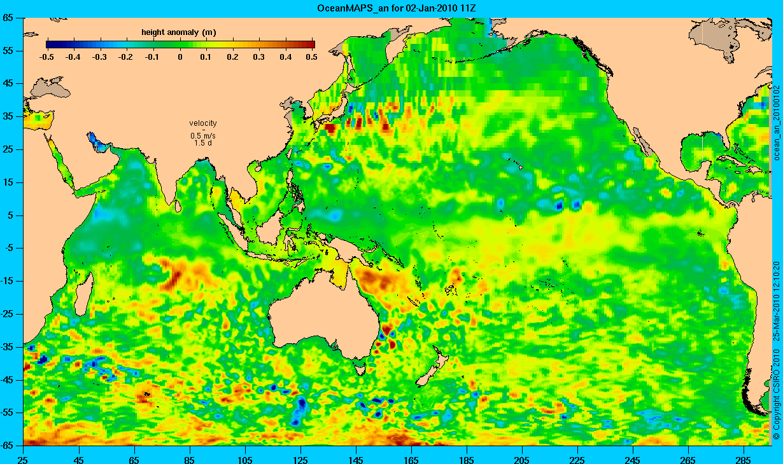Click the -0.2 colorbar tick label
783x464 pixels.
tap(127, 57)
